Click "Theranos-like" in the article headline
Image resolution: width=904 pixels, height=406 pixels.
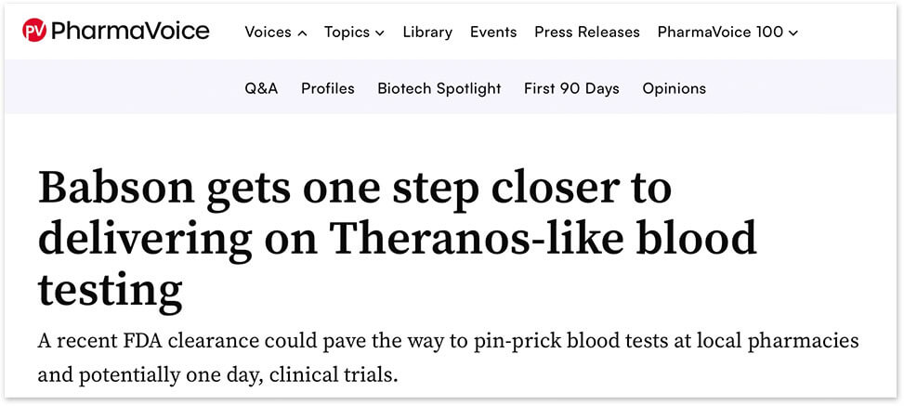click(x=464, y=240)
